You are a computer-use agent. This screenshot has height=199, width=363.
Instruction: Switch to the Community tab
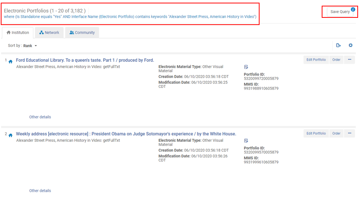(x=82, y=33)
